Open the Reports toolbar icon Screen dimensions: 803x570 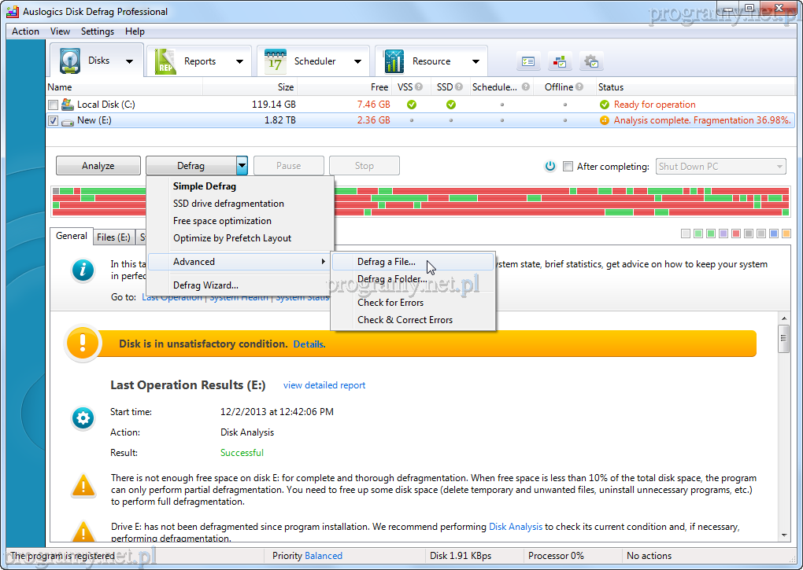(x=165, y=61)
